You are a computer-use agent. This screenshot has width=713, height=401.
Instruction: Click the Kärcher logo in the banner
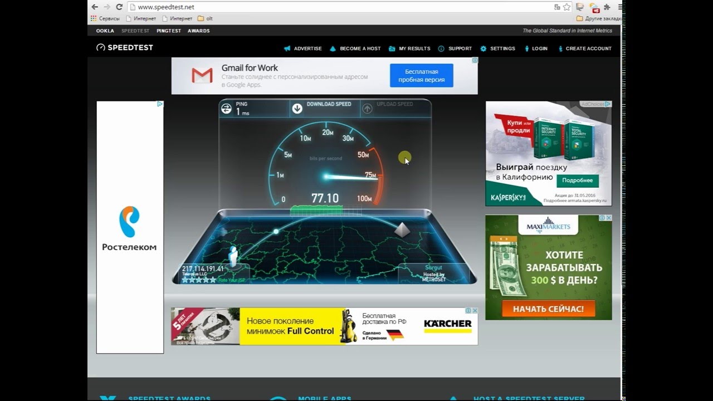pos(447,326)
